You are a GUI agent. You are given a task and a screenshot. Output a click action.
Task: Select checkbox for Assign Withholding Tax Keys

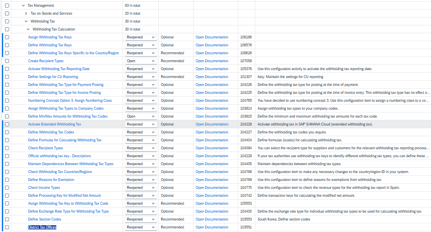click(x=7, y=37)
